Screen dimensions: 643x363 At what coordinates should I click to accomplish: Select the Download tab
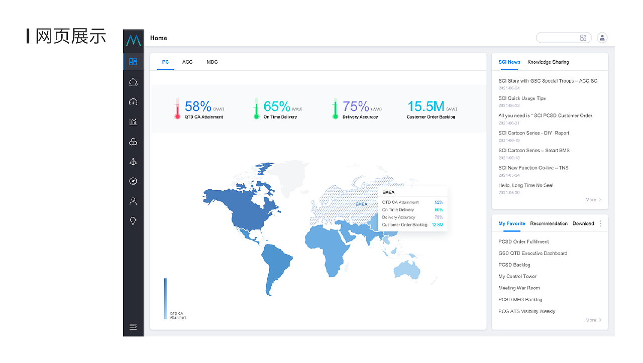coord(583,223)
